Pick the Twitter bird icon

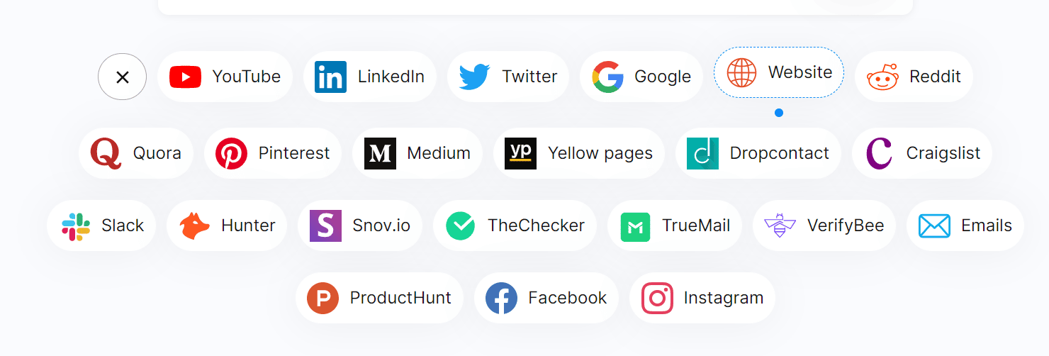click(x=475, y=77)
